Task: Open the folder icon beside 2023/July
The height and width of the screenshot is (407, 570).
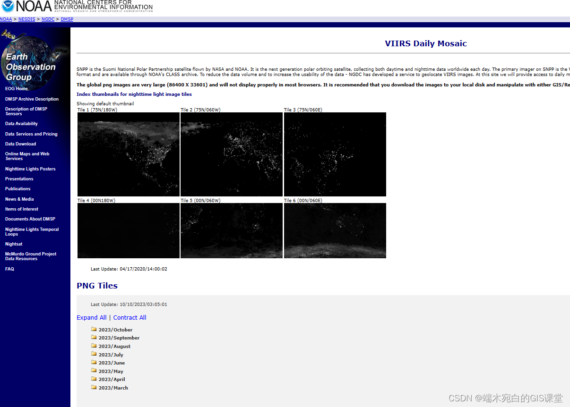Action: [x=94, y=354]
